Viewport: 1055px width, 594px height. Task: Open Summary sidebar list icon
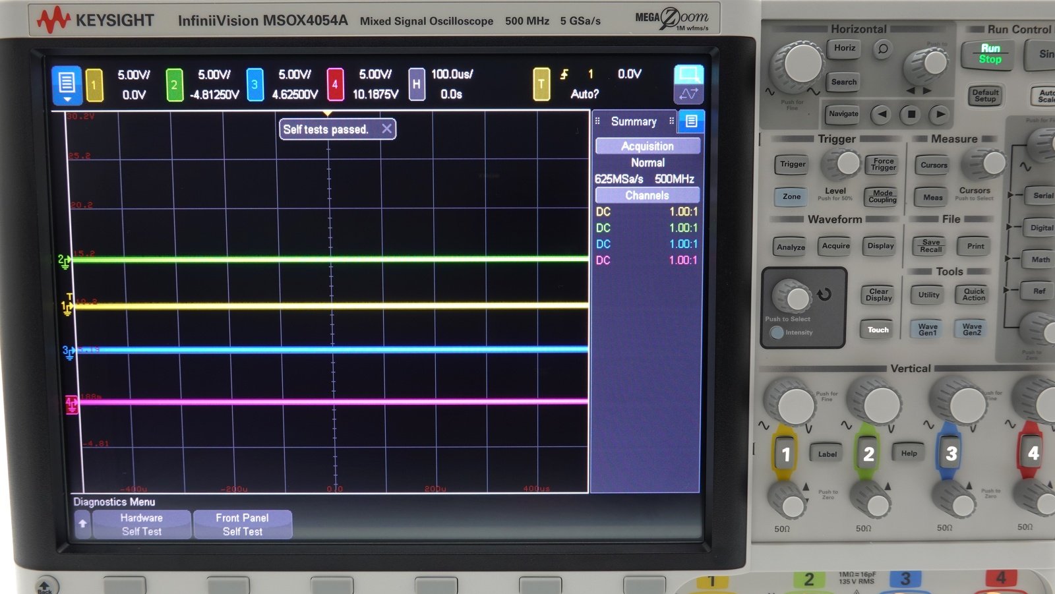[x=691, y=121]
